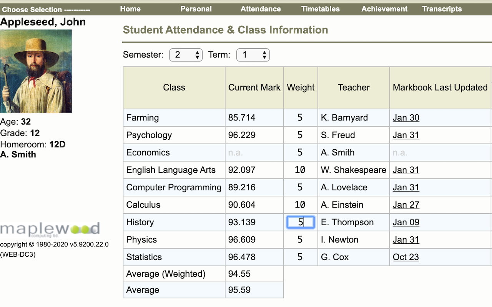This screenshot has width=492, height=307.
Task: Click John Appleseed's student photo
Action: coord(36,71)
